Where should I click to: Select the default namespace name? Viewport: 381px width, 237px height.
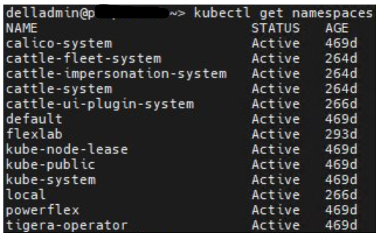click(x=34, y=119)
